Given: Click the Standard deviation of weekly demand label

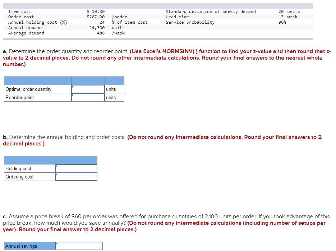Looking at the screenshot, I should tap(210, 11).
